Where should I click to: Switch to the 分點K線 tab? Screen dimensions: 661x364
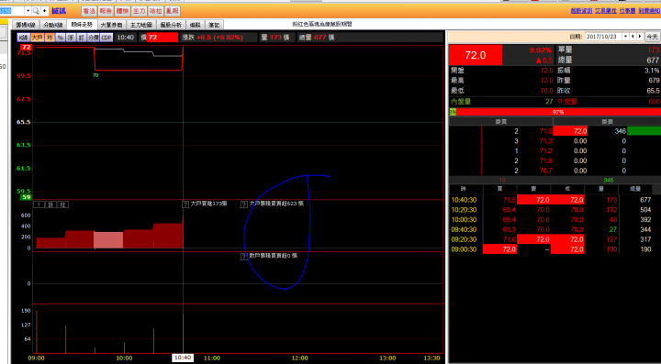tap(52, 25)
